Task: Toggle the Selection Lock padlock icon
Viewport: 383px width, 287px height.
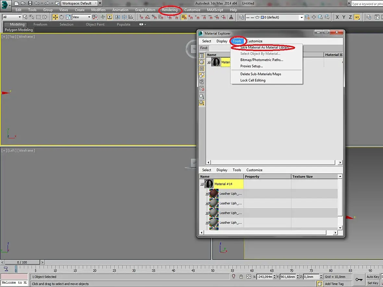Action: tap(241, 277)
